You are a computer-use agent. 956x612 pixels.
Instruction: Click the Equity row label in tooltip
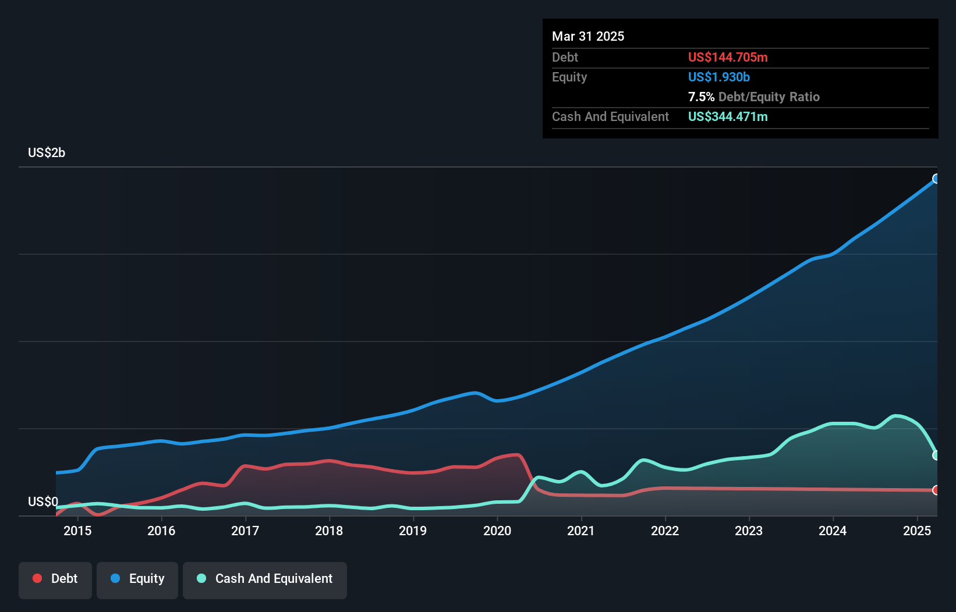click(569, 77)
